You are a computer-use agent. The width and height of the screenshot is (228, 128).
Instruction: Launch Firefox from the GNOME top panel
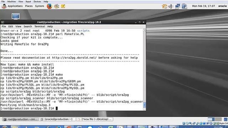(x=50, y=6)
